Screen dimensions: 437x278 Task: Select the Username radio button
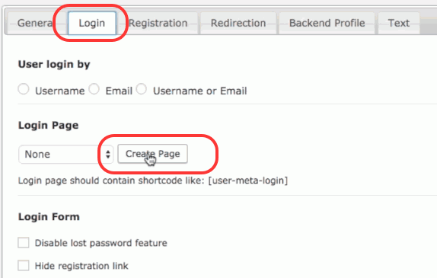pyautogui.click(x=24, y=89)
